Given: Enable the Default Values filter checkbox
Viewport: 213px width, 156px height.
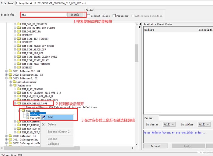Looking at the screenshot, I should coord(89,16).
